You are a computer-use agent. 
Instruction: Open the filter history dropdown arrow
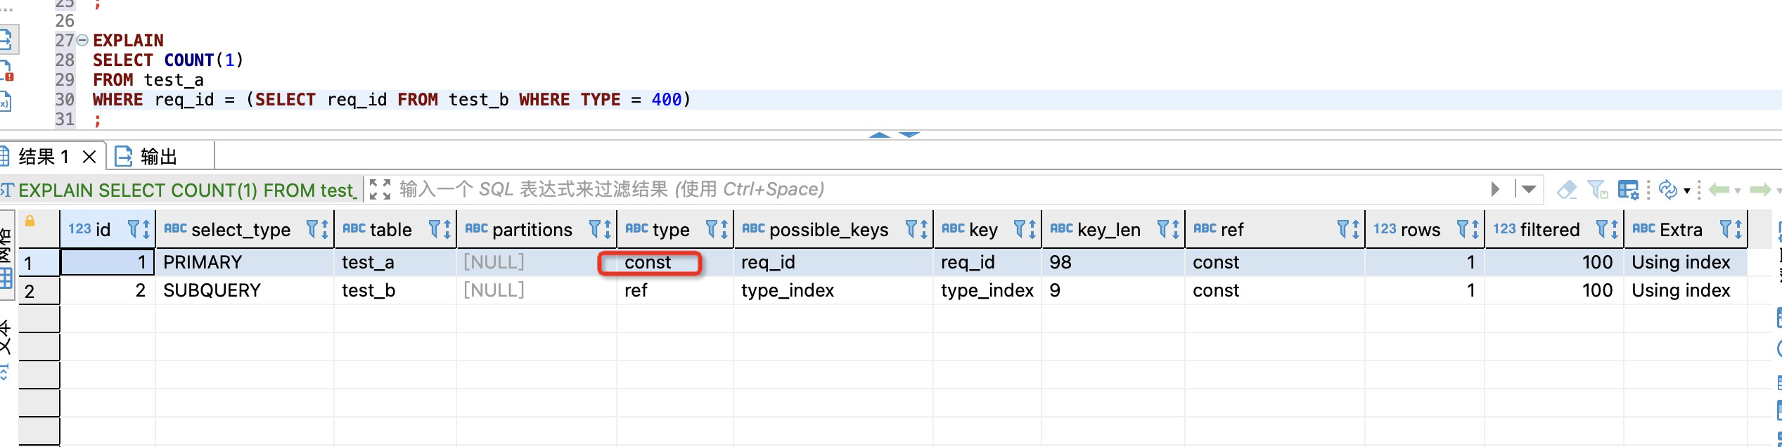click(1528, 189)
